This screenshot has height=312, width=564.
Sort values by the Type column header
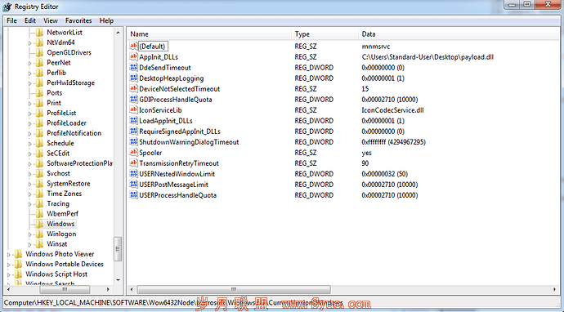[325, 34]
